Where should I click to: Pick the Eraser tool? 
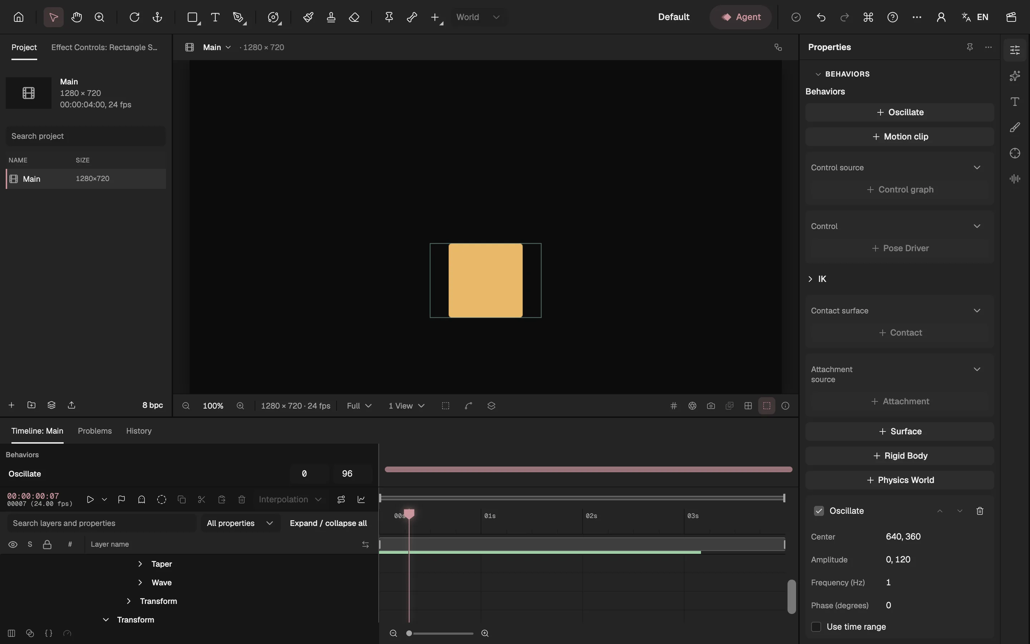[x=354, y=17]
